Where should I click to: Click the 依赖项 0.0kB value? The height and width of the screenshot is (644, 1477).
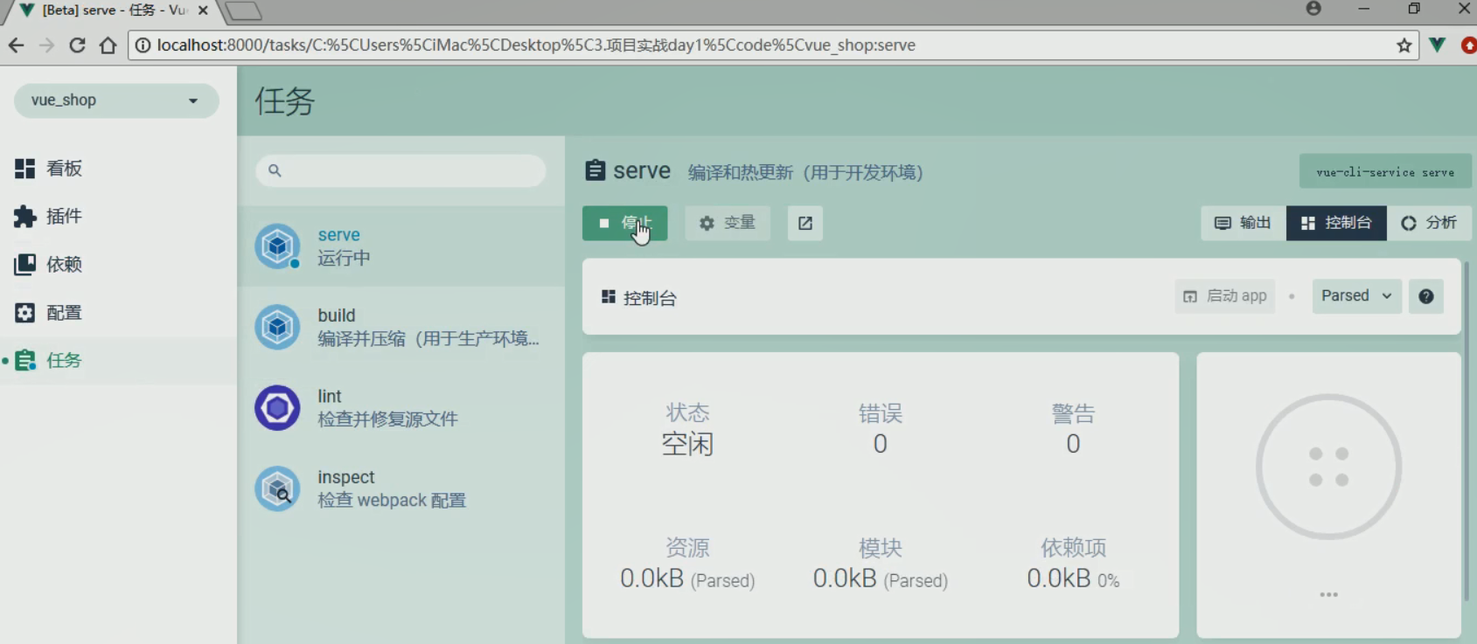[x=1073, y=578]
